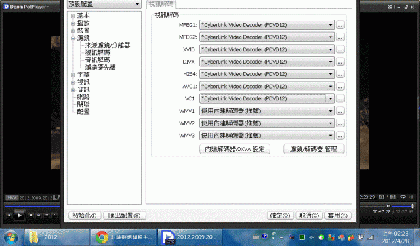Open 濾鏡/解碼器 管理 button
Image resolution: width=420 pixels, height=246 pixels.
click(314, 149)
